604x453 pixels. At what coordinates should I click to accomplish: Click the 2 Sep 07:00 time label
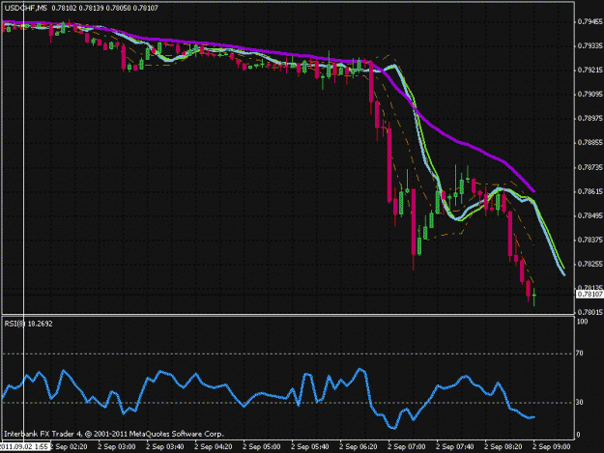coord(407,447)
